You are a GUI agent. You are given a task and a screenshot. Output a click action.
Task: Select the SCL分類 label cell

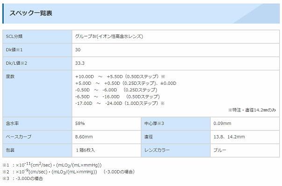click(x=37, y=37)
